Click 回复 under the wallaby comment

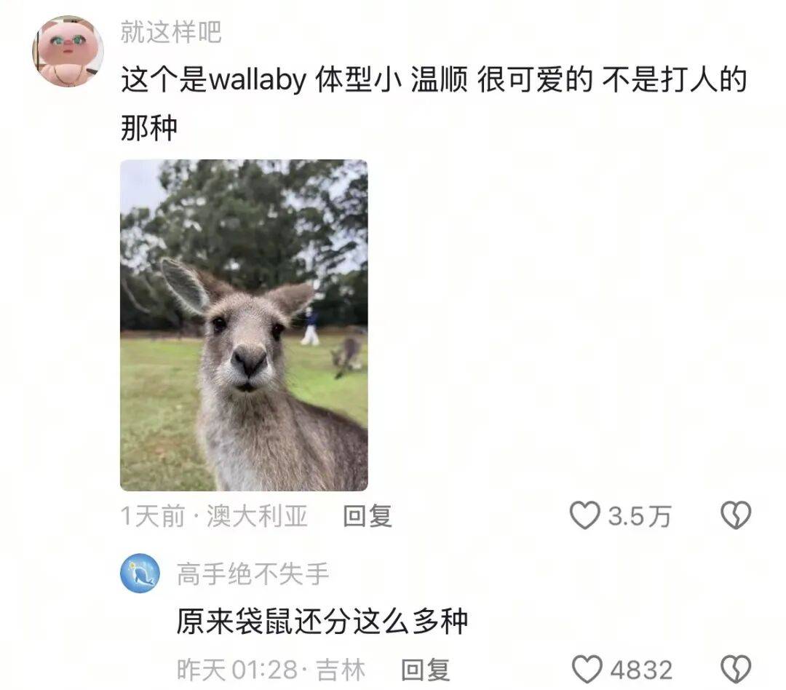[x=368, y=516]
